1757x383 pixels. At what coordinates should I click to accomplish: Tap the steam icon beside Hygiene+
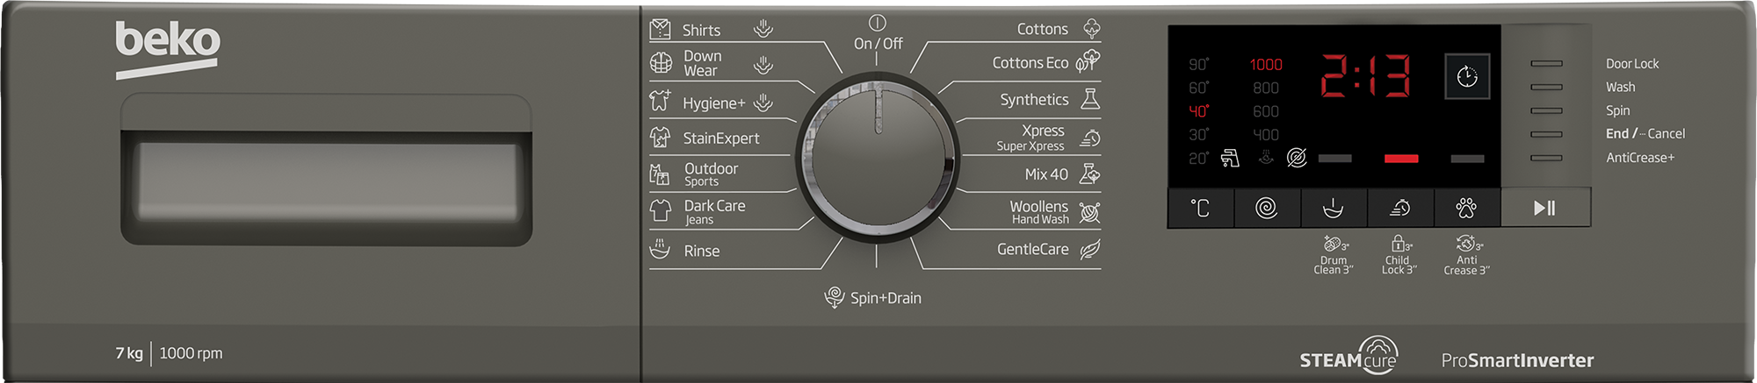coord(763,103)
